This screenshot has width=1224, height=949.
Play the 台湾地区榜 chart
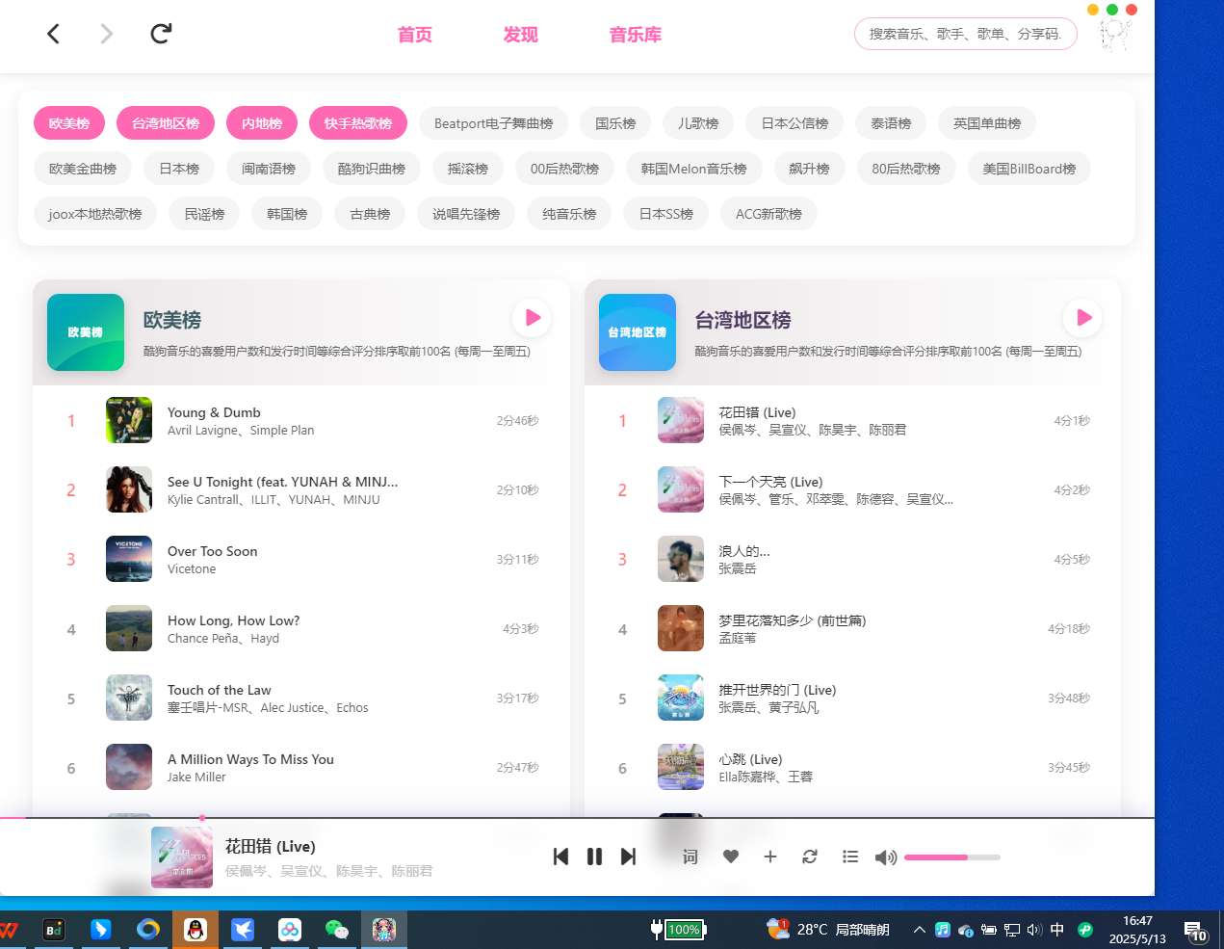pyautogui.click(x=1083, y=318)
